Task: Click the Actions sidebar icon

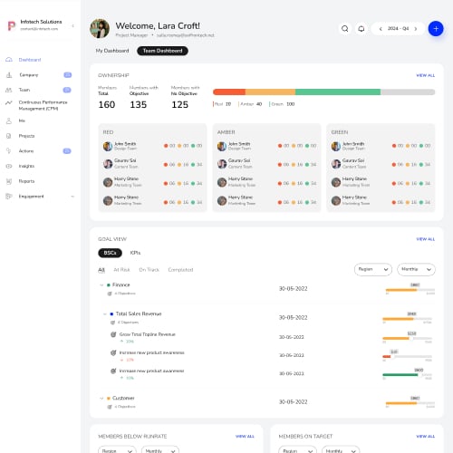Action: [x=9, y=150]
